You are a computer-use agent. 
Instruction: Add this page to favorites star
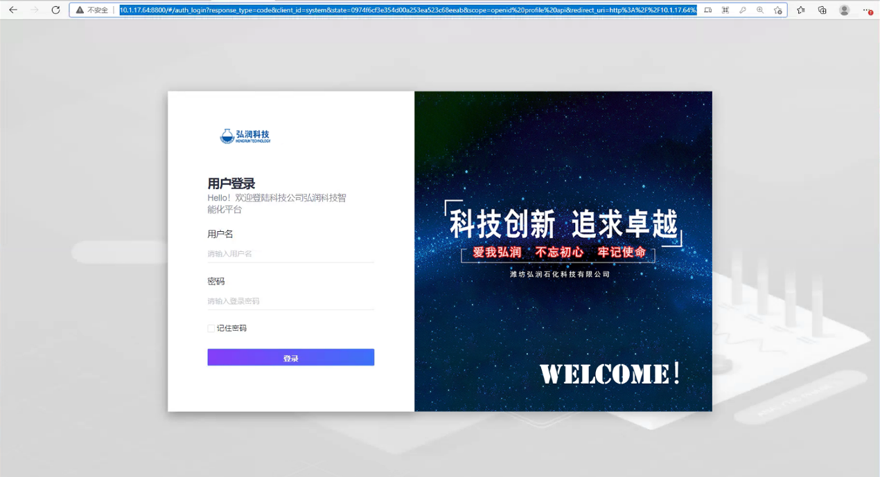(777, 10)
